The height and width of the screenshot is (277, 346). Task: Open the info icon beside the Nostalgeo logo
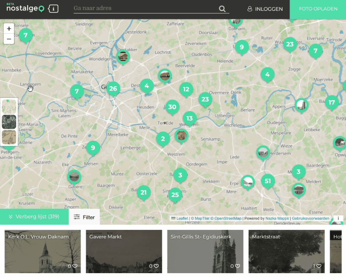coord(53,9)
